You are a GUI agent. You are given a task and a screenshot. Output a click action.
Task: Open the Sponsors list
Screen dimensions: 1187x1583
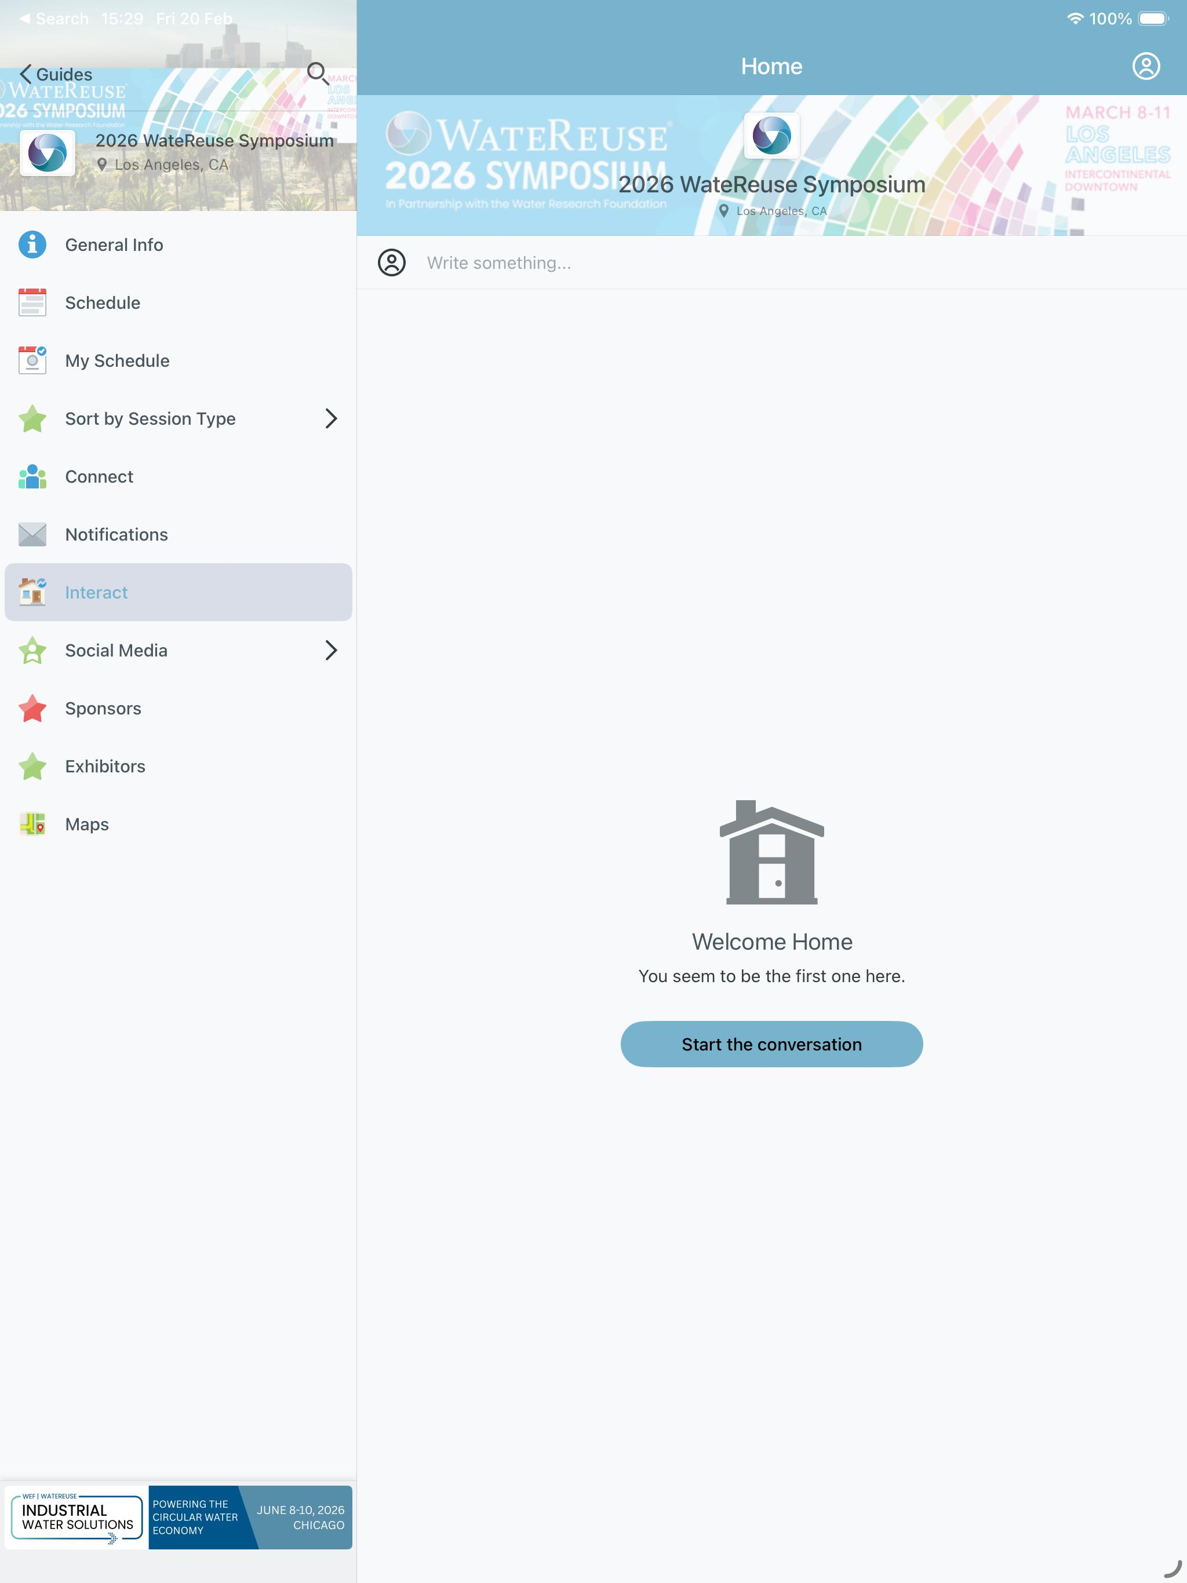click(x=179, y=709)
